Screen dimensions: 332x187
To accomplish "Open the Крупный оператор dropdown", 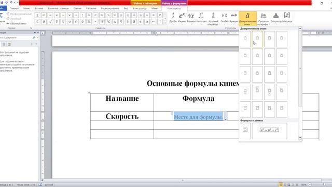I will click(213, 19).
